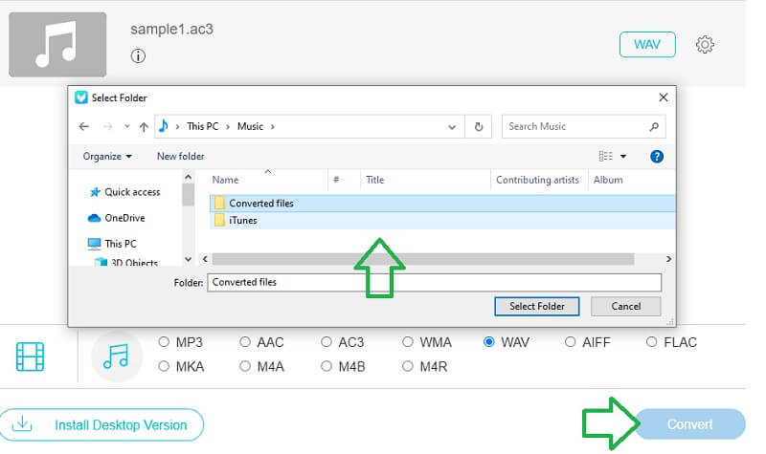Expand the address path history dropdown
This screenshot has width=766, height=454.
[452, 126]
